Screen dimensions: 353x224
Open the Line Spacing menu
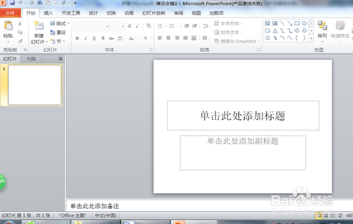(207, 26)
